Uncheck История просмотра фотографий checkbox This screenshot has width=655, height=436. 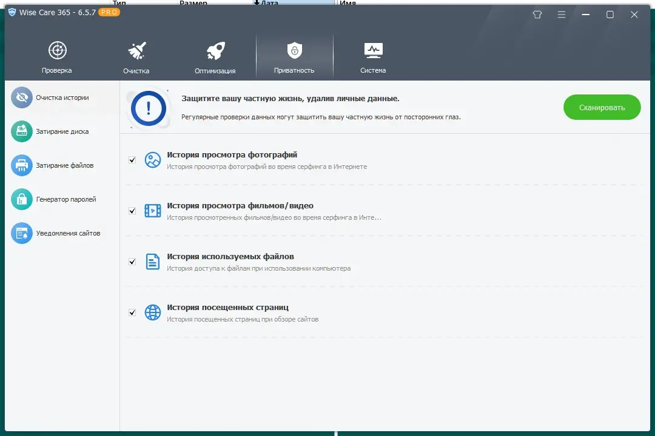(x=132, y=160)
